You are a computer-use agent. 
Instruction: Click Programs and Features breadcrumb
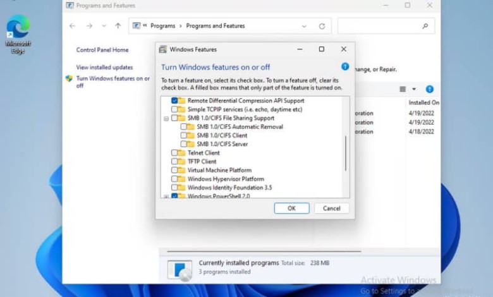(x=216, y=26)
